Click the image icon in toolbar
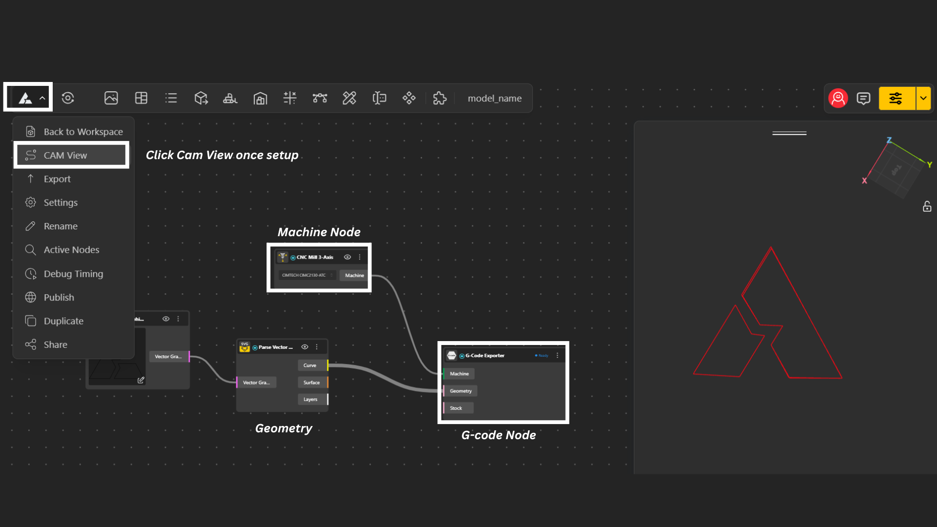Screen dimensions: 937x527 coord(111,98)
